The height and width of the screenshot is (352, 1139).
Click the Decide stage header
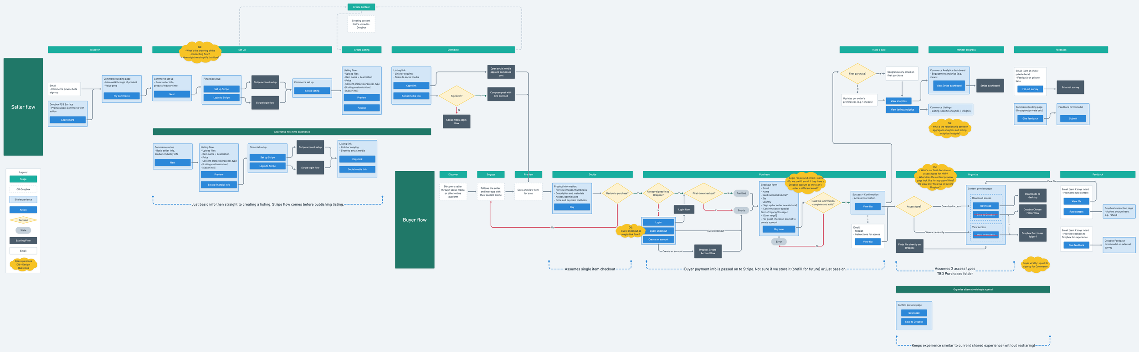pos(592,174)
